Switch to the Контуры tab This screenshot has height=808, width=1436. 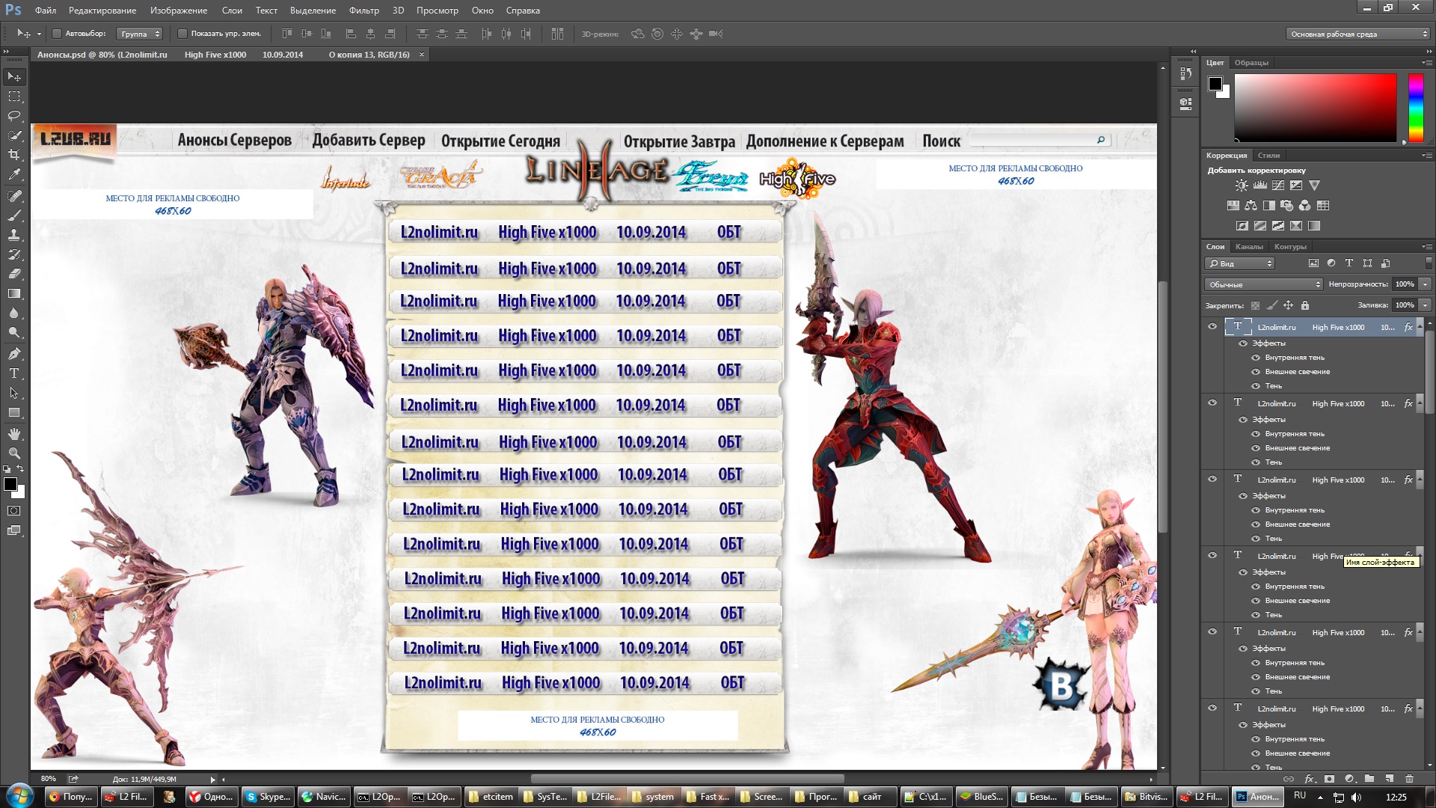[x=1290, y=247]
